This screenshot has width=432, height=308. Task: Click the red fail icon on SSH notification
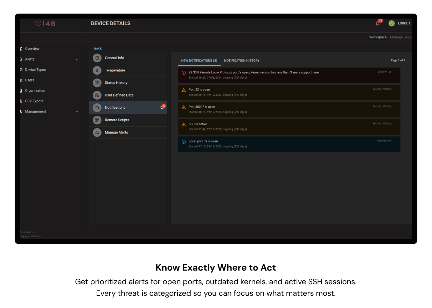coord(184,73)
